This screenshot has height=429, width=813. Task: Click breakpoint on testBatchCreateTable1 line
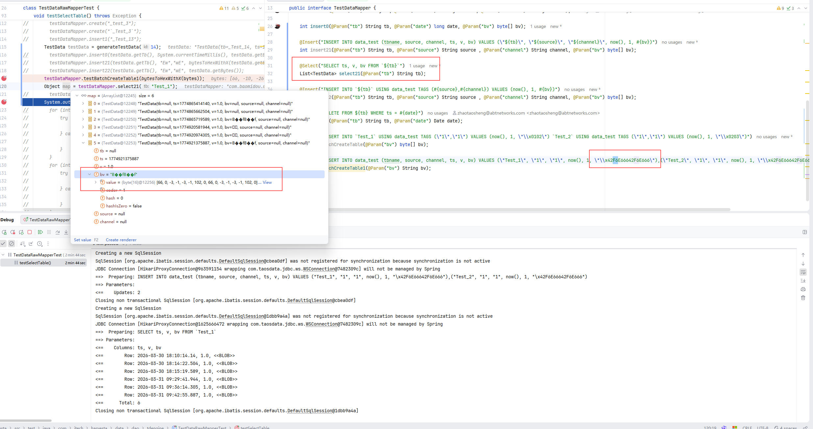[x=4, y=78]
